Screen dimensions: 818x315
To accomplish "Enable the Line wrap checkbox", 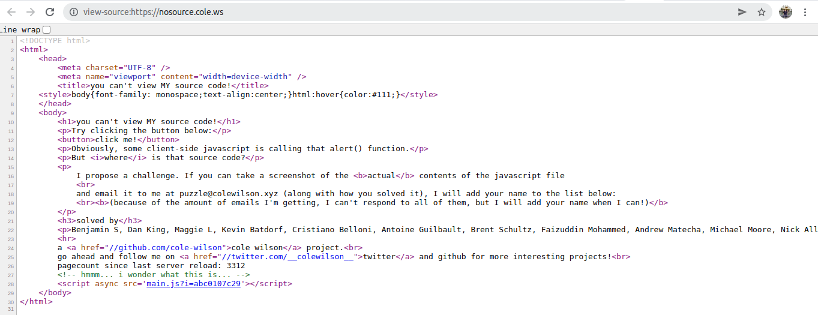I will coord(47,29).
